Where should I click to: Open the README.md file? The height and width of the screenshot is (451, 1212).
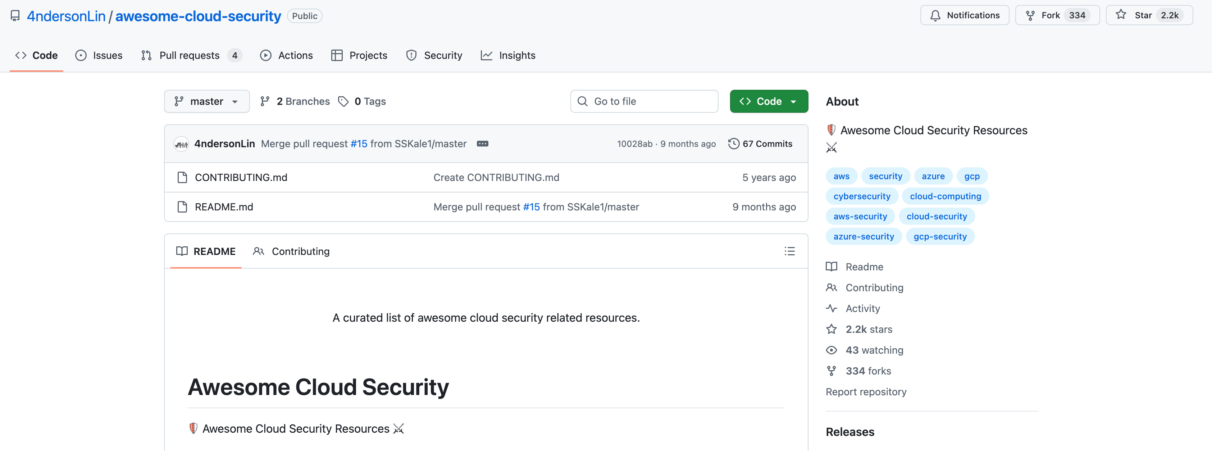tap(224, 207)
